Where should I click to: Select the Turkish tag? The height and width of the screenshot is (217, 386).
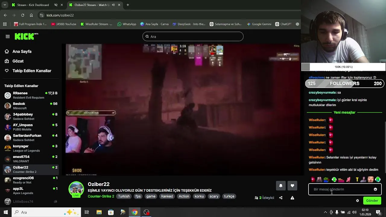[x=124, y=196]
